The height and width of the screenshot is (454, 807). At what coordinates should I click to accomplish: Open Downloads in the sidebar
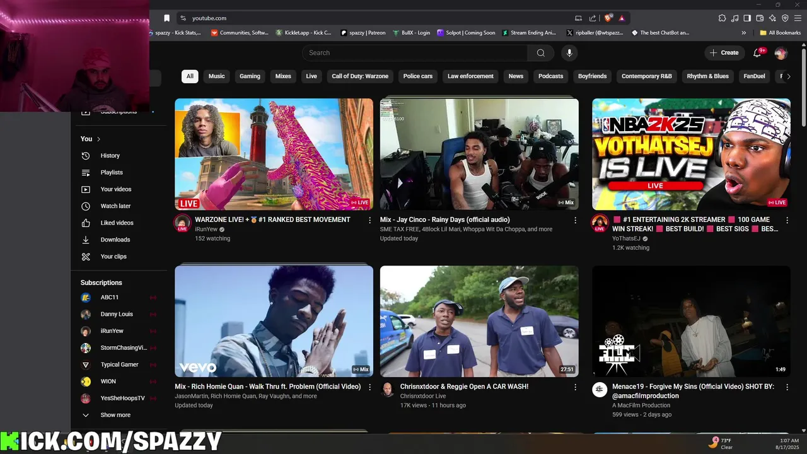point(115,240)
